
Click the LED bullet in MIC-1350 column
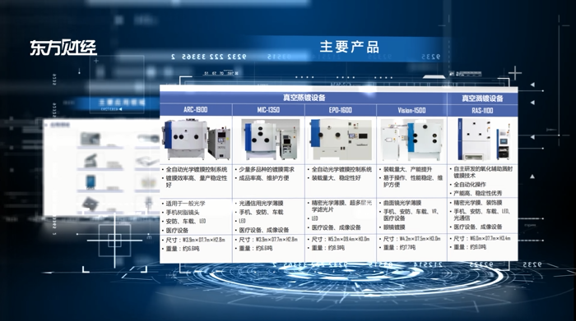tap(242, 221)
